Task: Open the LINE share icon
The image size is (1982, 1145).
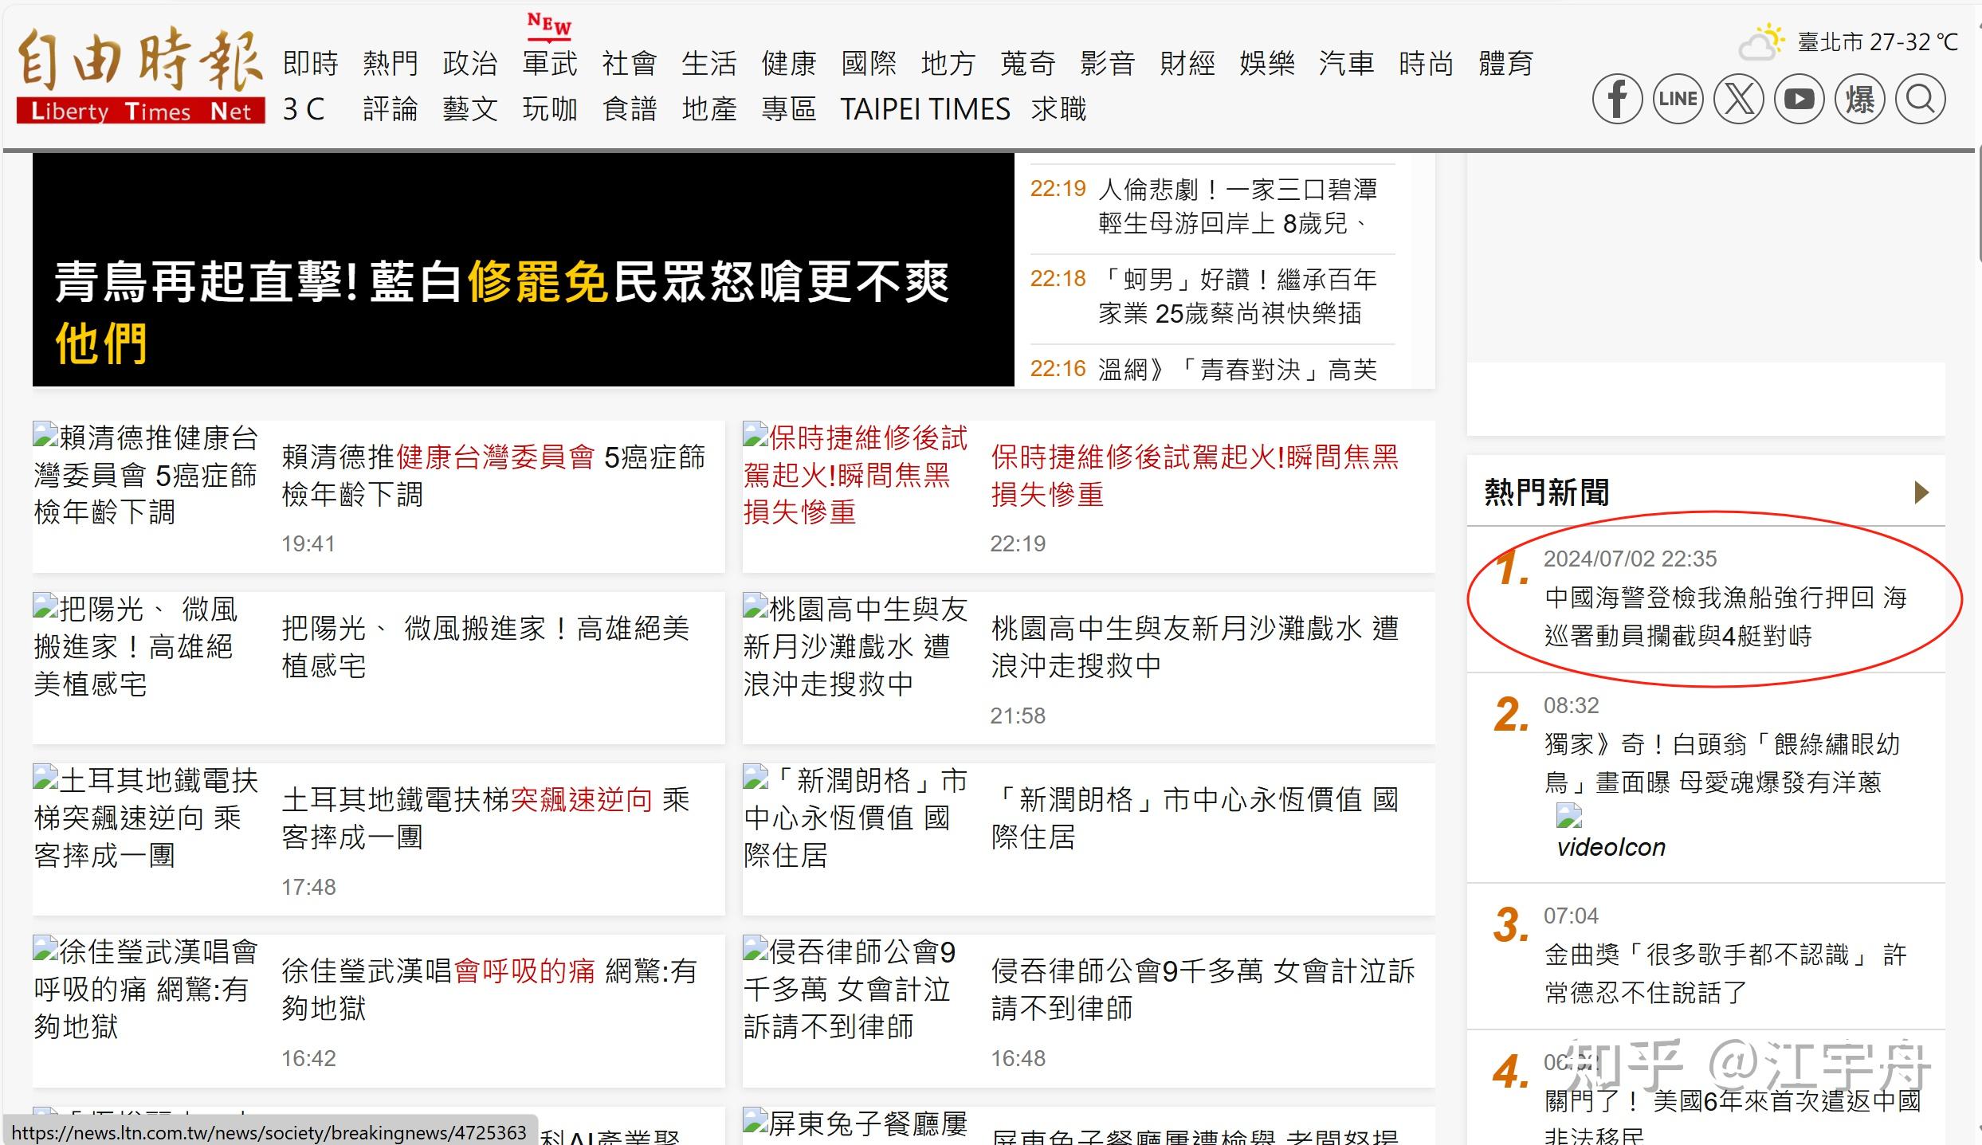Action: click(1678, 99)
